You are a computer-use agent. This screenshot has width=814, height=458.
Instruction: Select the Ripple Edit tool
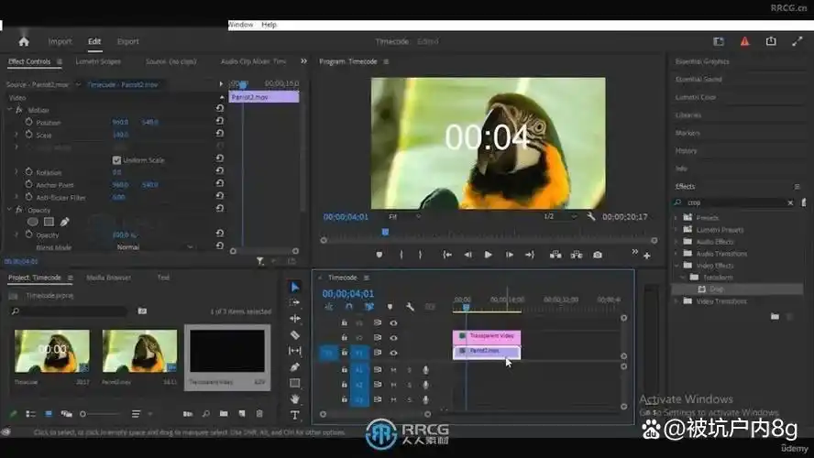coord(295,319)
